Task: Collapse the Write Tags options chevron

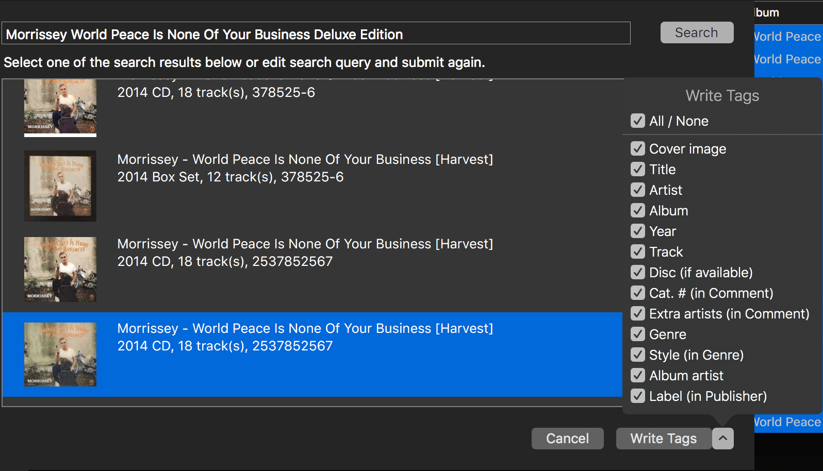Action: [723, 439]
